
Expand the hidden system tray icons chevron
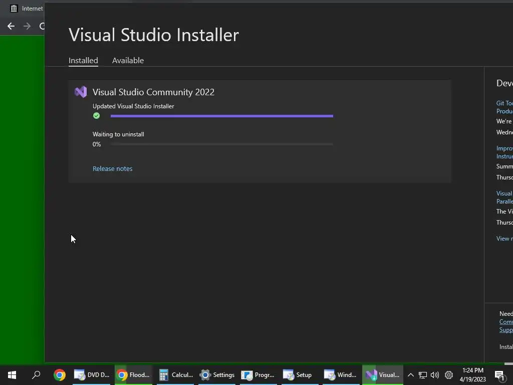[x=411, y=375]
